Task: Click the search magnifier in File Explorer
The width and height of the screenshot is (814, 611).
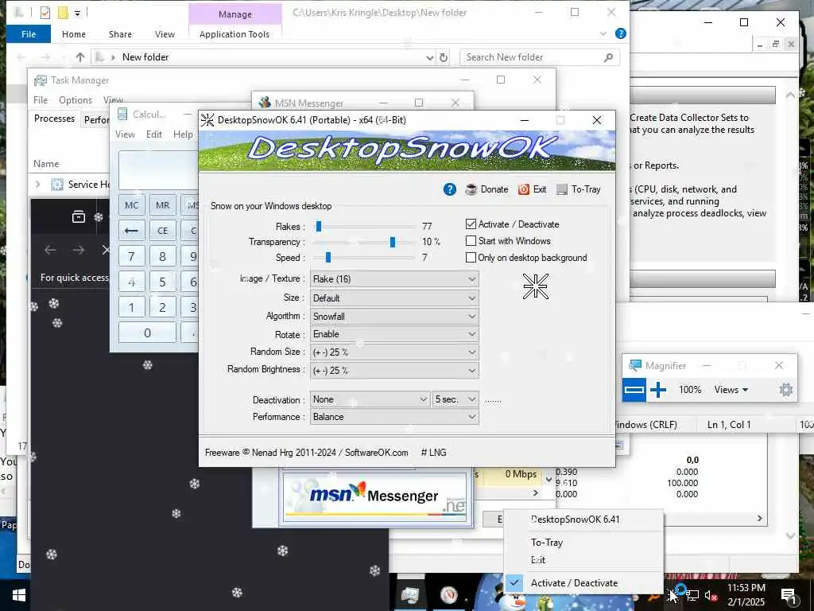Action: [608, 57]
